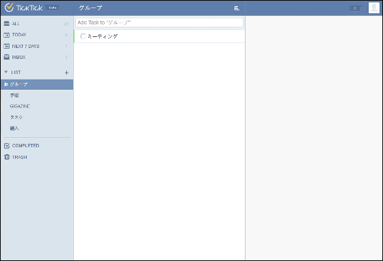Viewport: 383px width, 261px height.
Task: Click the sort icon in list header
Action: [237, 8]
